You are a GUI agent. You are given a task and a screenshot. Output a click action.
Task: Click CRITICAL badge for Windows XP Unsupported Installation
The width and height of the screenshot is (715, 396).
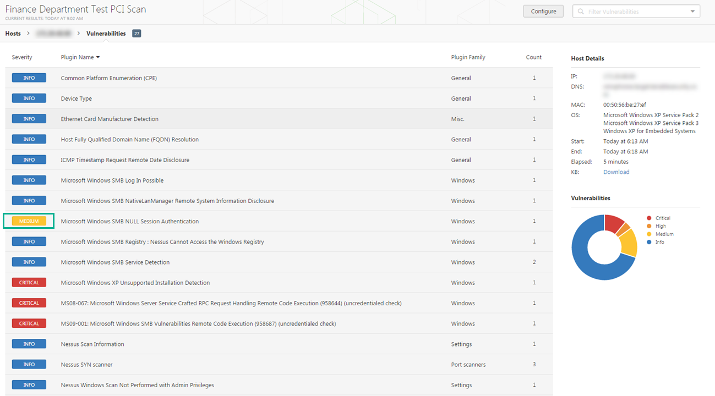[29, 283]
